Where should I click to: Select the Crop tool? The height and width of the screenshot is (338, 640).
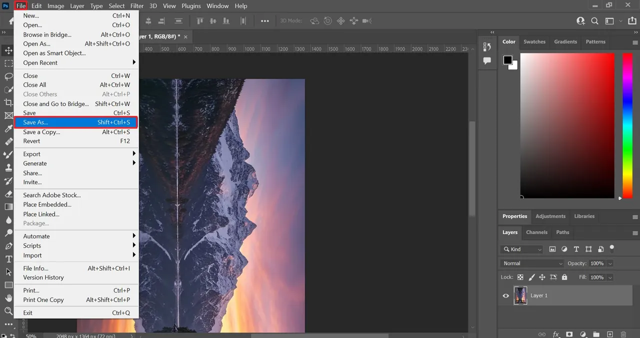point(8,102)
